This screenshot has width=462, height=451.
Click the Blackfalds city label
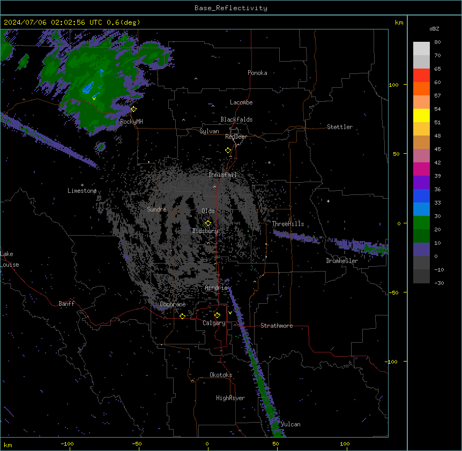(x=236, y=119)
